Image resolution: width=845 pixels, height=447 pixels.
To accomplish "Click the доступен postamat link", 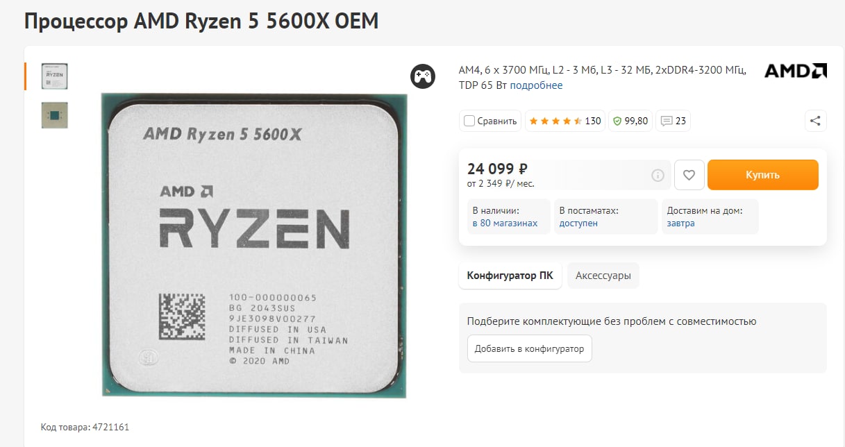I will 578,223.
